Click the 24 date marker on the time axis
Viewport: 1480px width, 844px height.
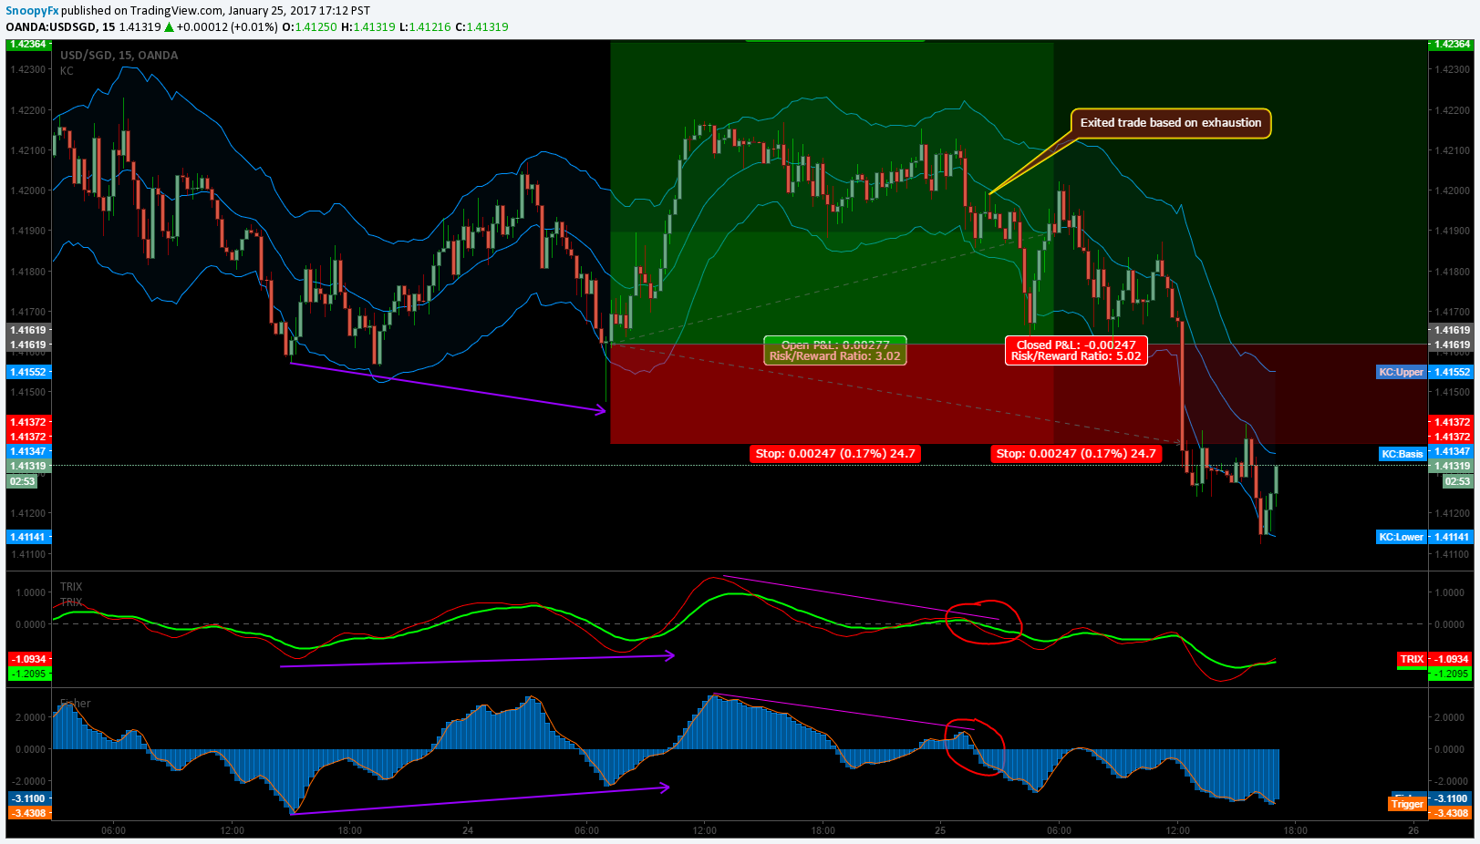468,830
